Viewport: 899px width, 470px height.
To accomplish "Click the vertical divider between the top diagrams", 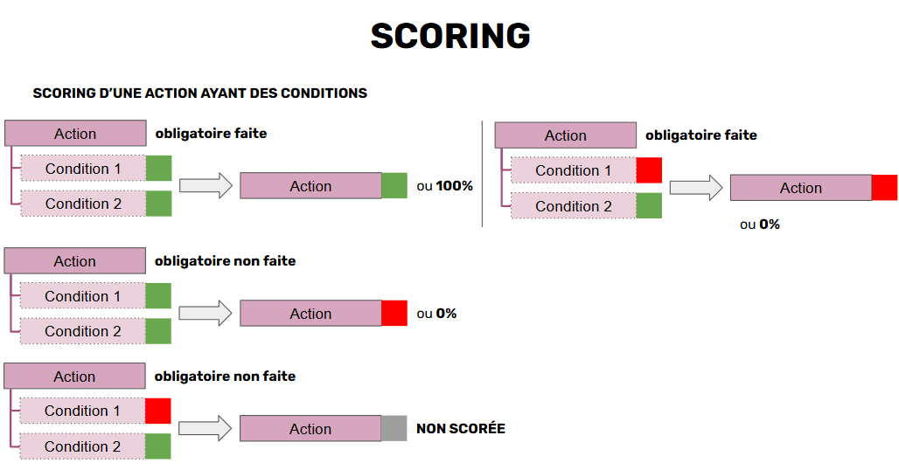I will click(x=482, y=174).
